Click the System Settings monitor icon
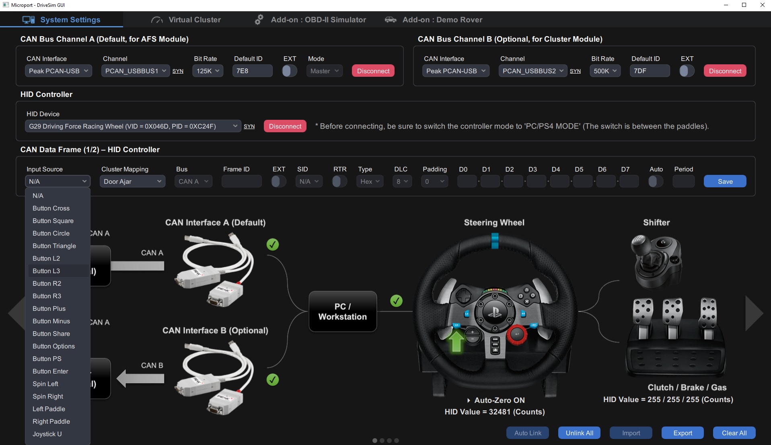This screenshot has width=771, height=445. click(x=29, y=20)
